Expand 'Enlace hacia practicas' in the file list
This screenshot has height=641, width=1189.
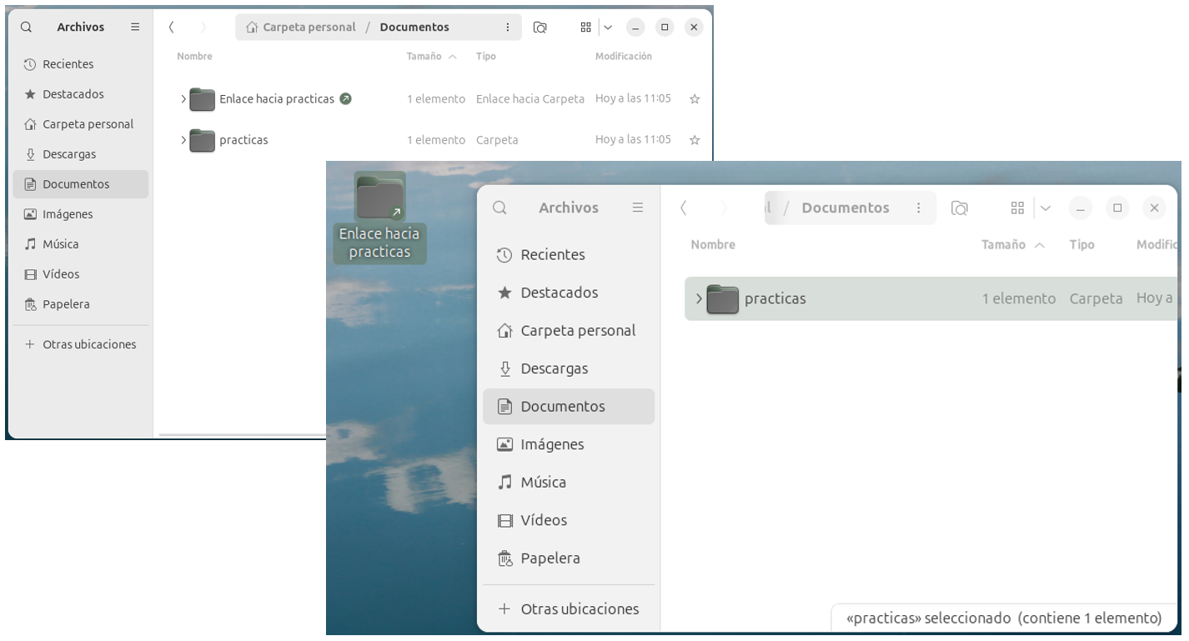pos(183,99)
